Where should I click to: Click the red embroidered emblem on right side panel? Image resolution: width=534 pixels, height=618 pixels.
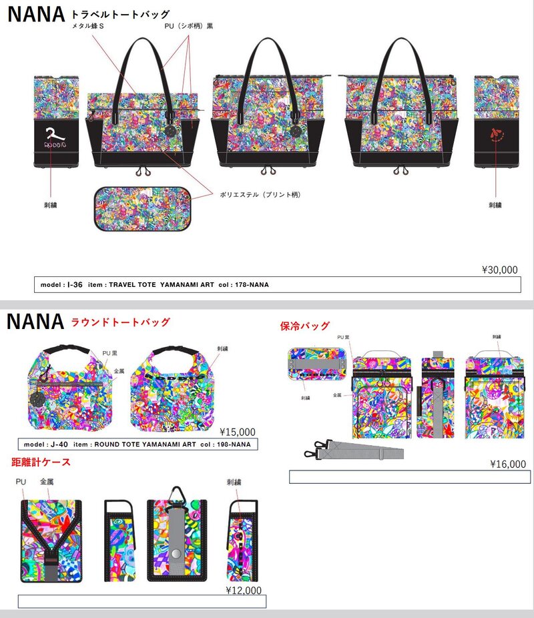pyautogui.click(x=497, y=135)
